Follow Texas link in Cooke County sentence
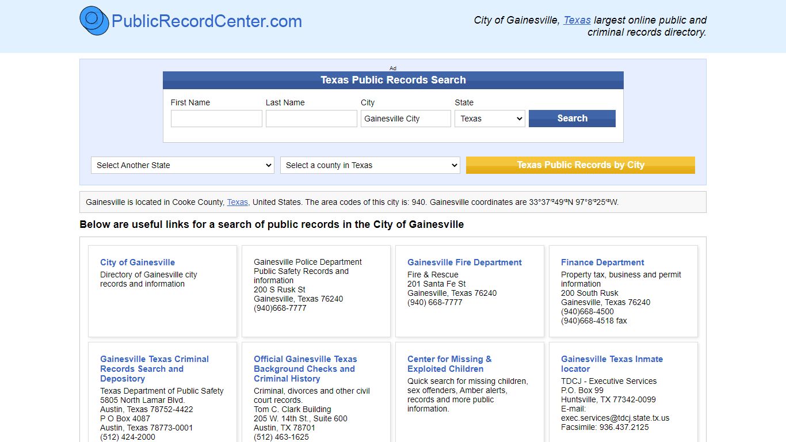786x442 pixels. (x=238, y=202)
